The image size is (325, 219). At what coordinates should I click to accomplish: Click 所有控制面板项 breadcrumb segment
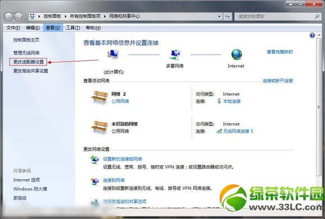coord(85,16)
